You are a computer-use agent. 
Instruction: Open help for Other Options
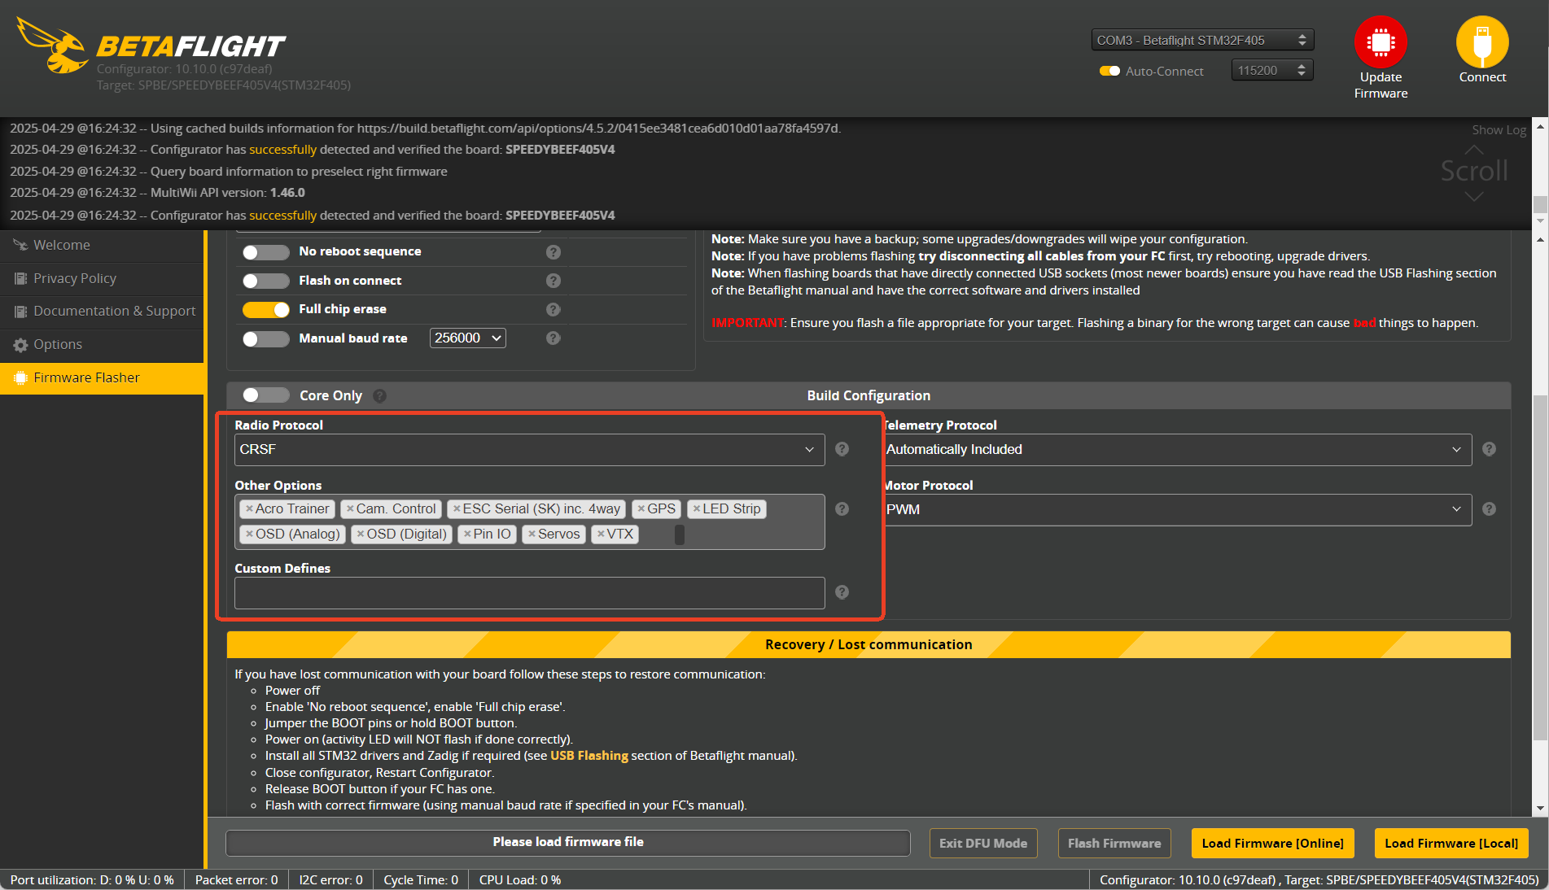coord(842,509)
